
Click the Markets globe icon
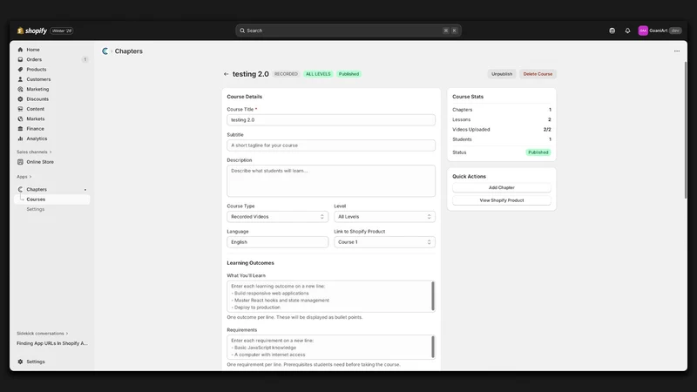[20, 118]
